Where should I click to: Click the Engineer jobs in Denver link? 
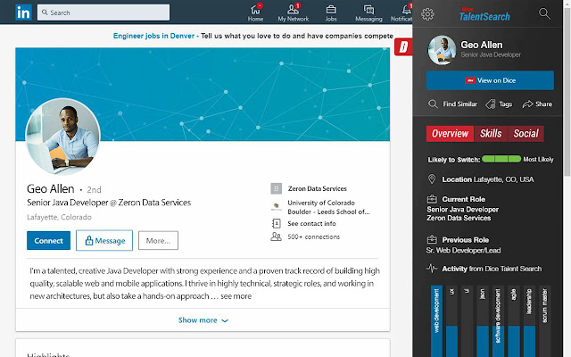(153, 36)
